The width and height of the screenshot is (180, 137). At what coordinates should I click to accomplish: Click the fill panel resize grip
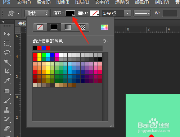click(x=112, y=125)
